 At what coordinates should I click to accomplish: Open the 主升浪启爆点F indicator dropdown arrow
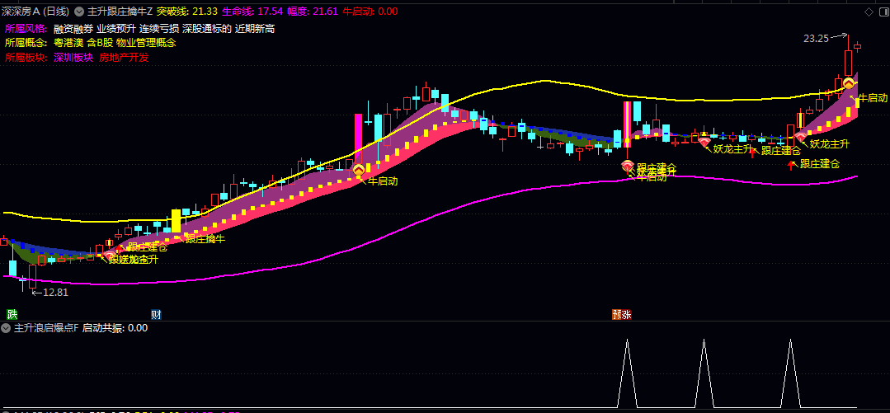(x=6, y=328)
